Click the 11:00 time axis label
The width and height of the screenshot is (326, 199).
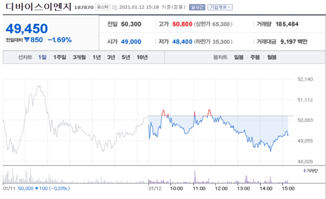pos(199,188)
